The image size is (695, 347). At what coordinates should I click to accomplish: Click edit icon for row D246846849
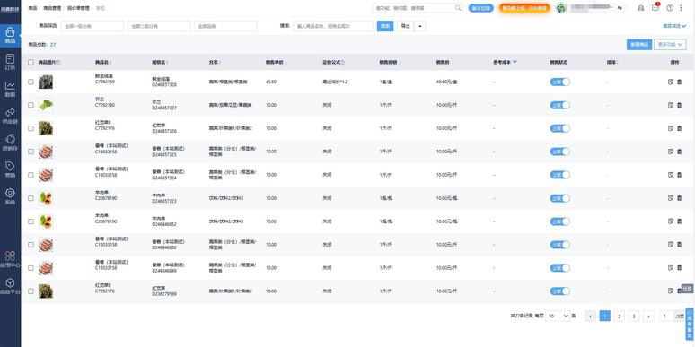click(670, 268)
